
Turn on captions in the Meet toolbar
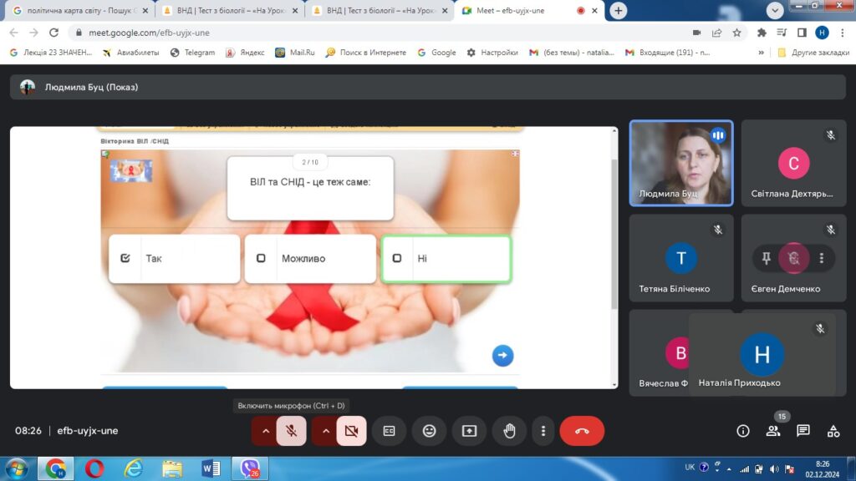point(389,431)
